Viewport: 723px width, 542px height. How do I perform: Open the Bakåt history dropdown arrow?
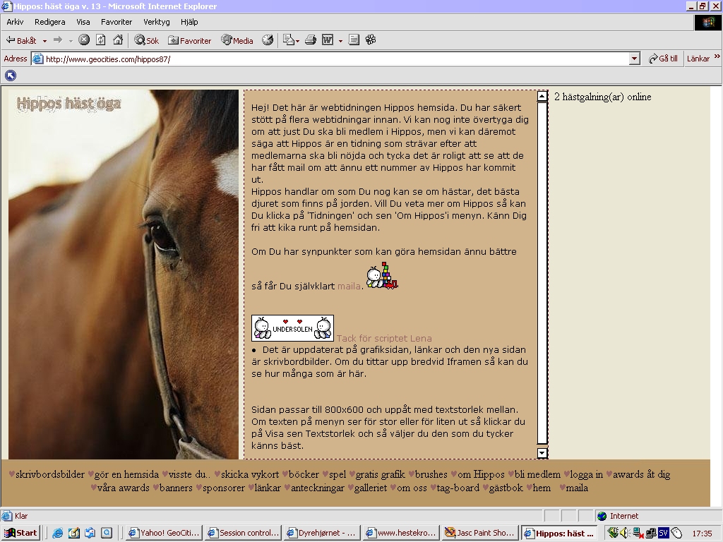click(44, 41)
